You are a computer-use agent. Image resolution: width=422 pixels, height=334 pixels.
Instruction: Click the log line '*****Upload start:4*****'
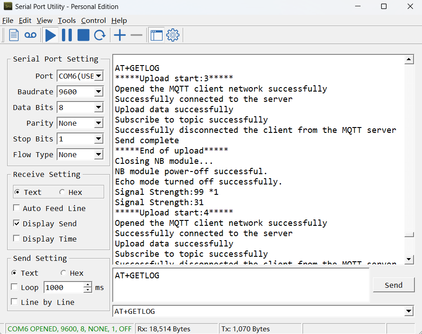tap(174, 212)
